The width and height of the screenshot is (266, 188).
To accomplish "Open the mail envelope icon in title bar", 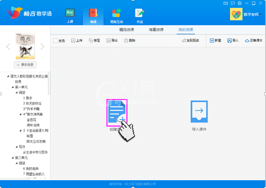I will [225, 3].
